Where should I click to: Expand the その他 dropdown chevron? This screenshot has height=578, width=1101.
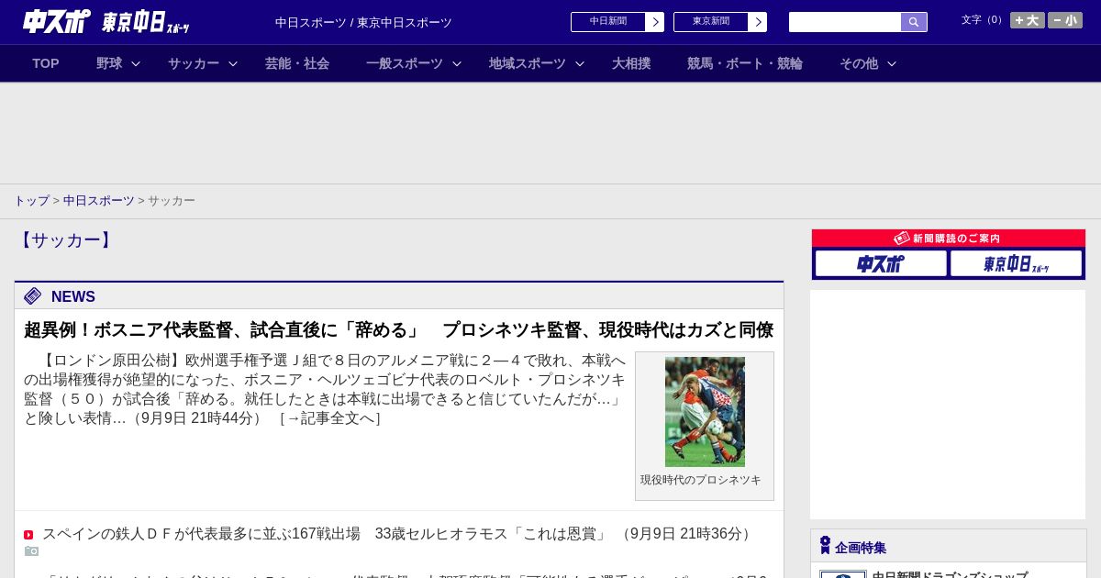(x=892, y=63)
